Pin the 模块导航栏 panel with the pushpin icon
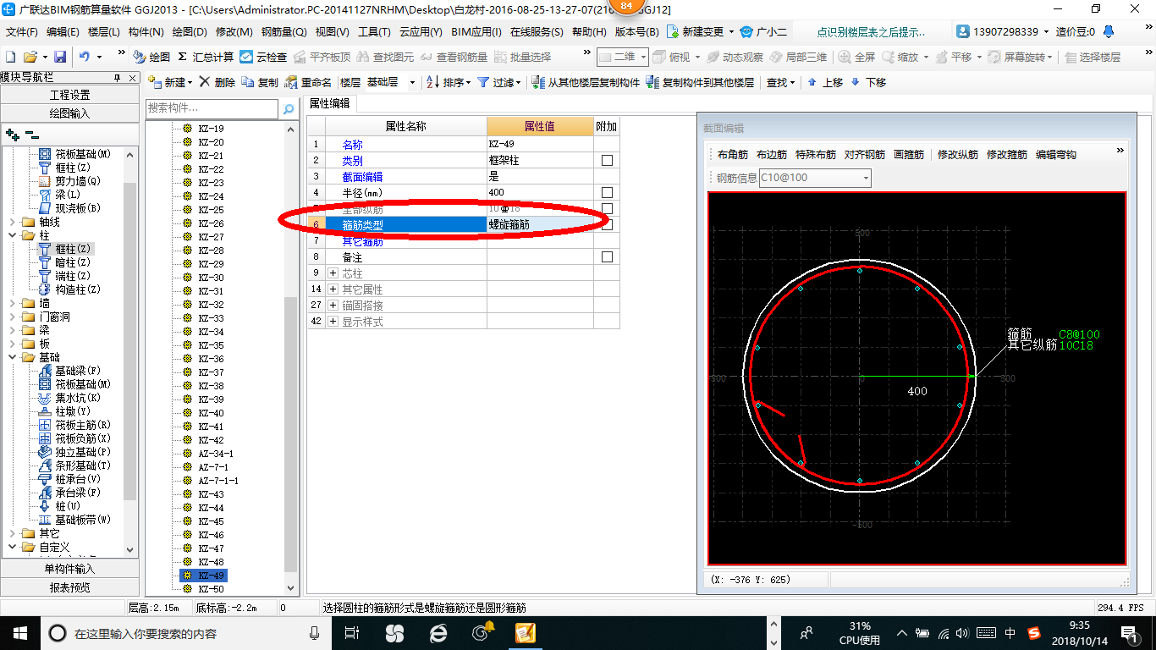Viewport: 1156px width, 650px height. click(117, 78)
